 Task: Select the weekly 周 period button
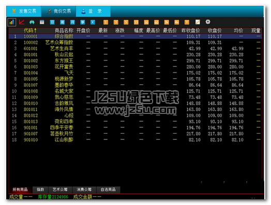[63, 22]
